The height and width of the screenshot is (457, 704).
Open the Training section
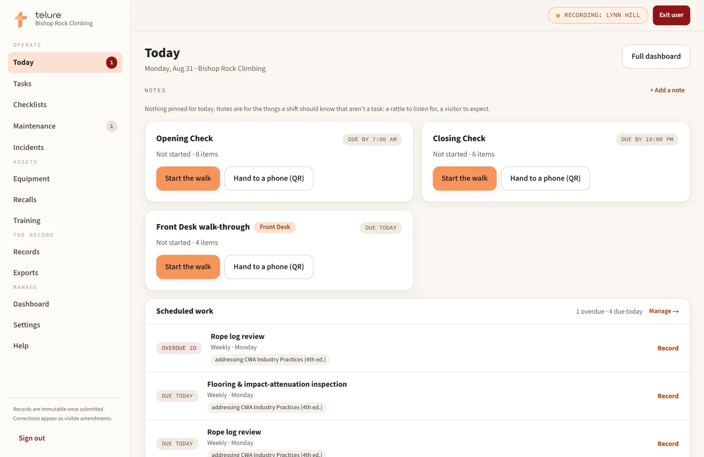[x=65, y=221]
